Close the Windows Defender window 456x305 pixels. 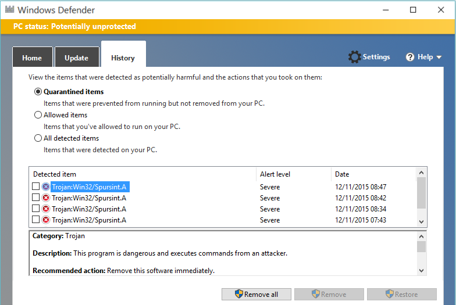(441, 10)
